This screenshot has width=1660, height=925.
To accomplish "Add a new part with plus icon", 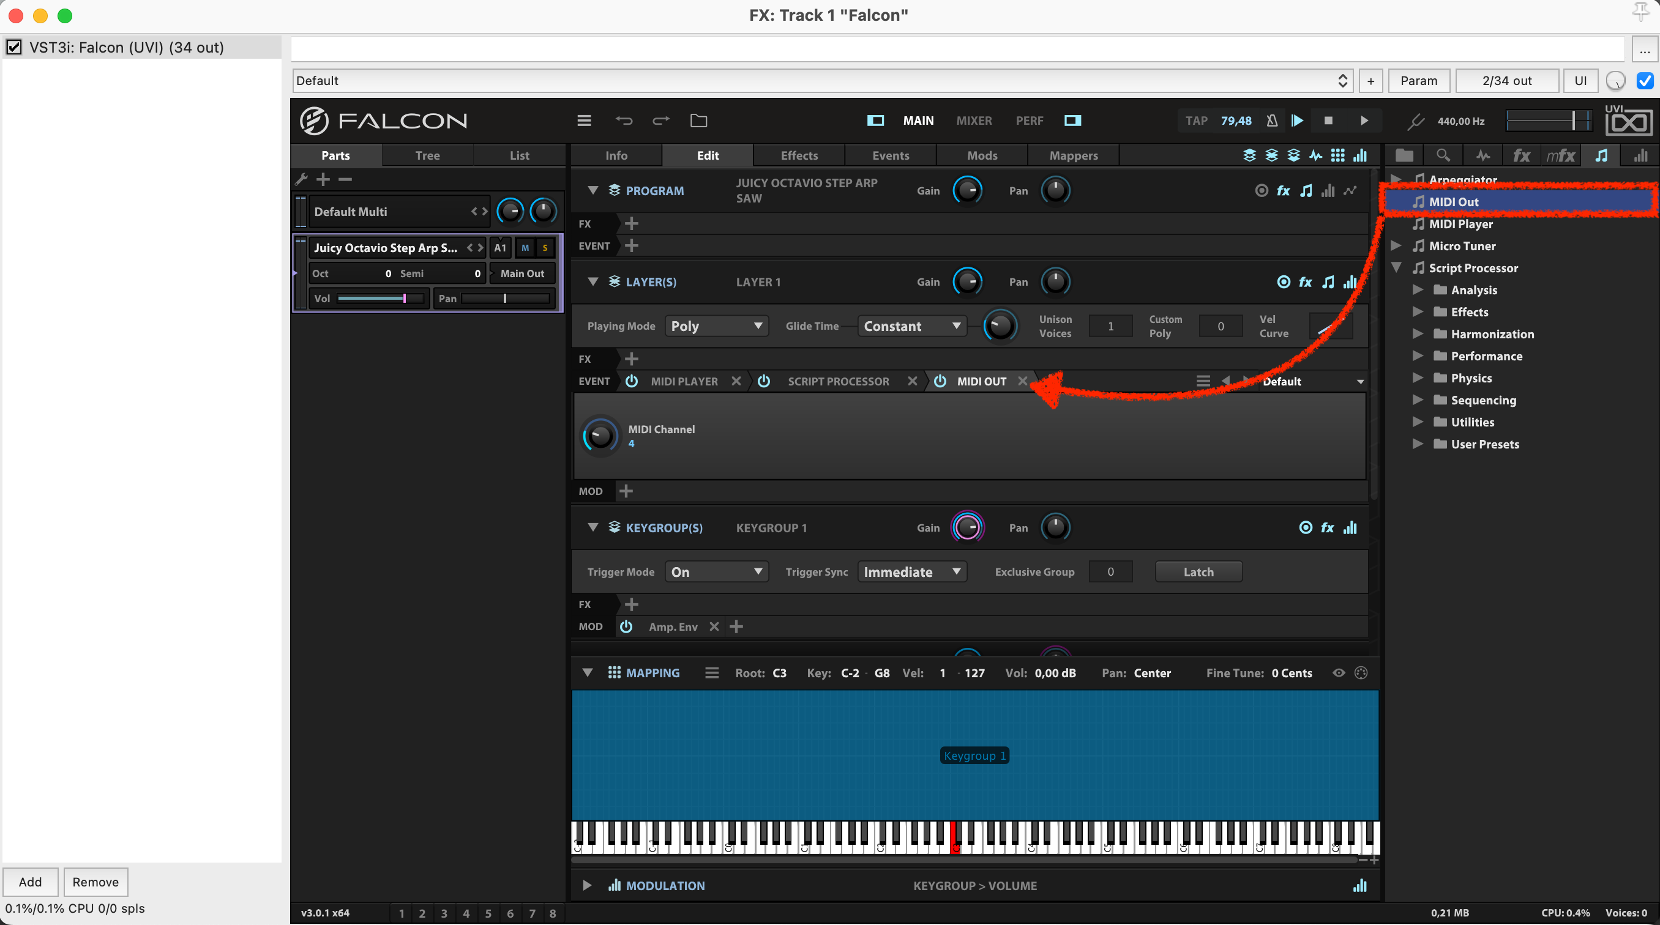I will click(323, 179).
